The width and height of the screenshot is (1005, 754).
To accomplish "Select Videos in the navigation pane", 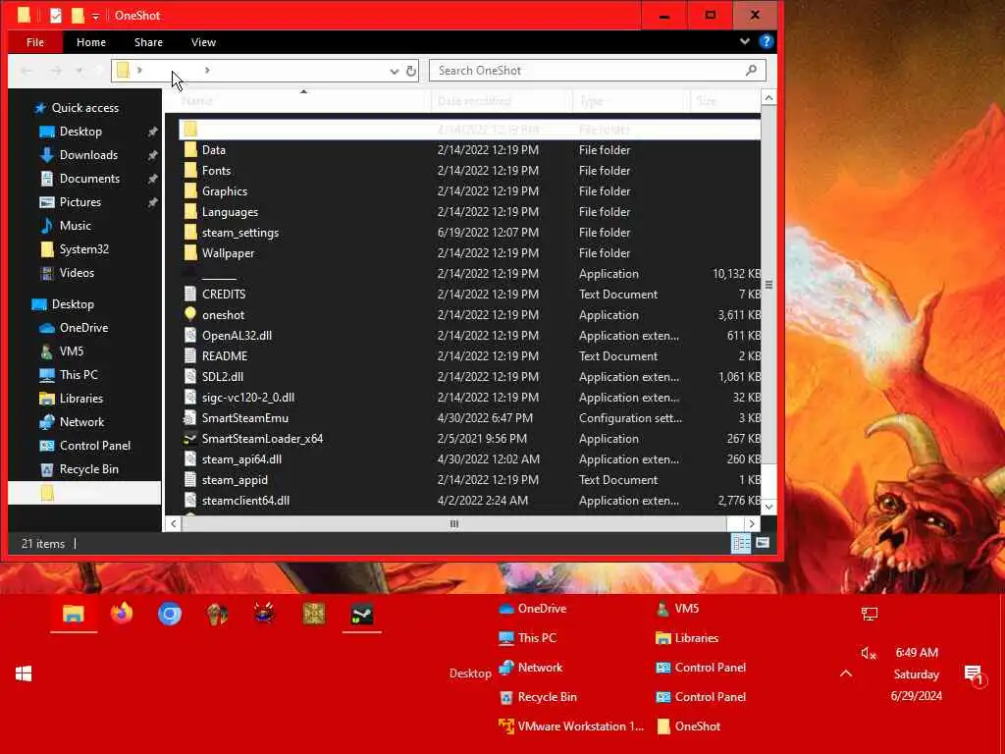I will 77,273.
